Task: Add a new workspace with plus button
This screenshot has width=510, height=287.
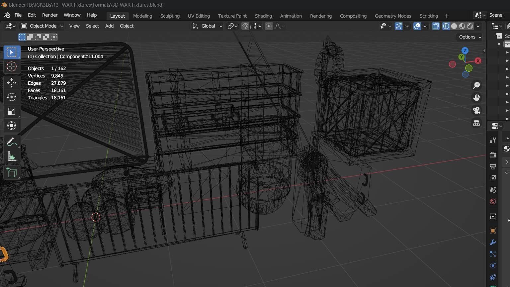Action: click(447, 16)
